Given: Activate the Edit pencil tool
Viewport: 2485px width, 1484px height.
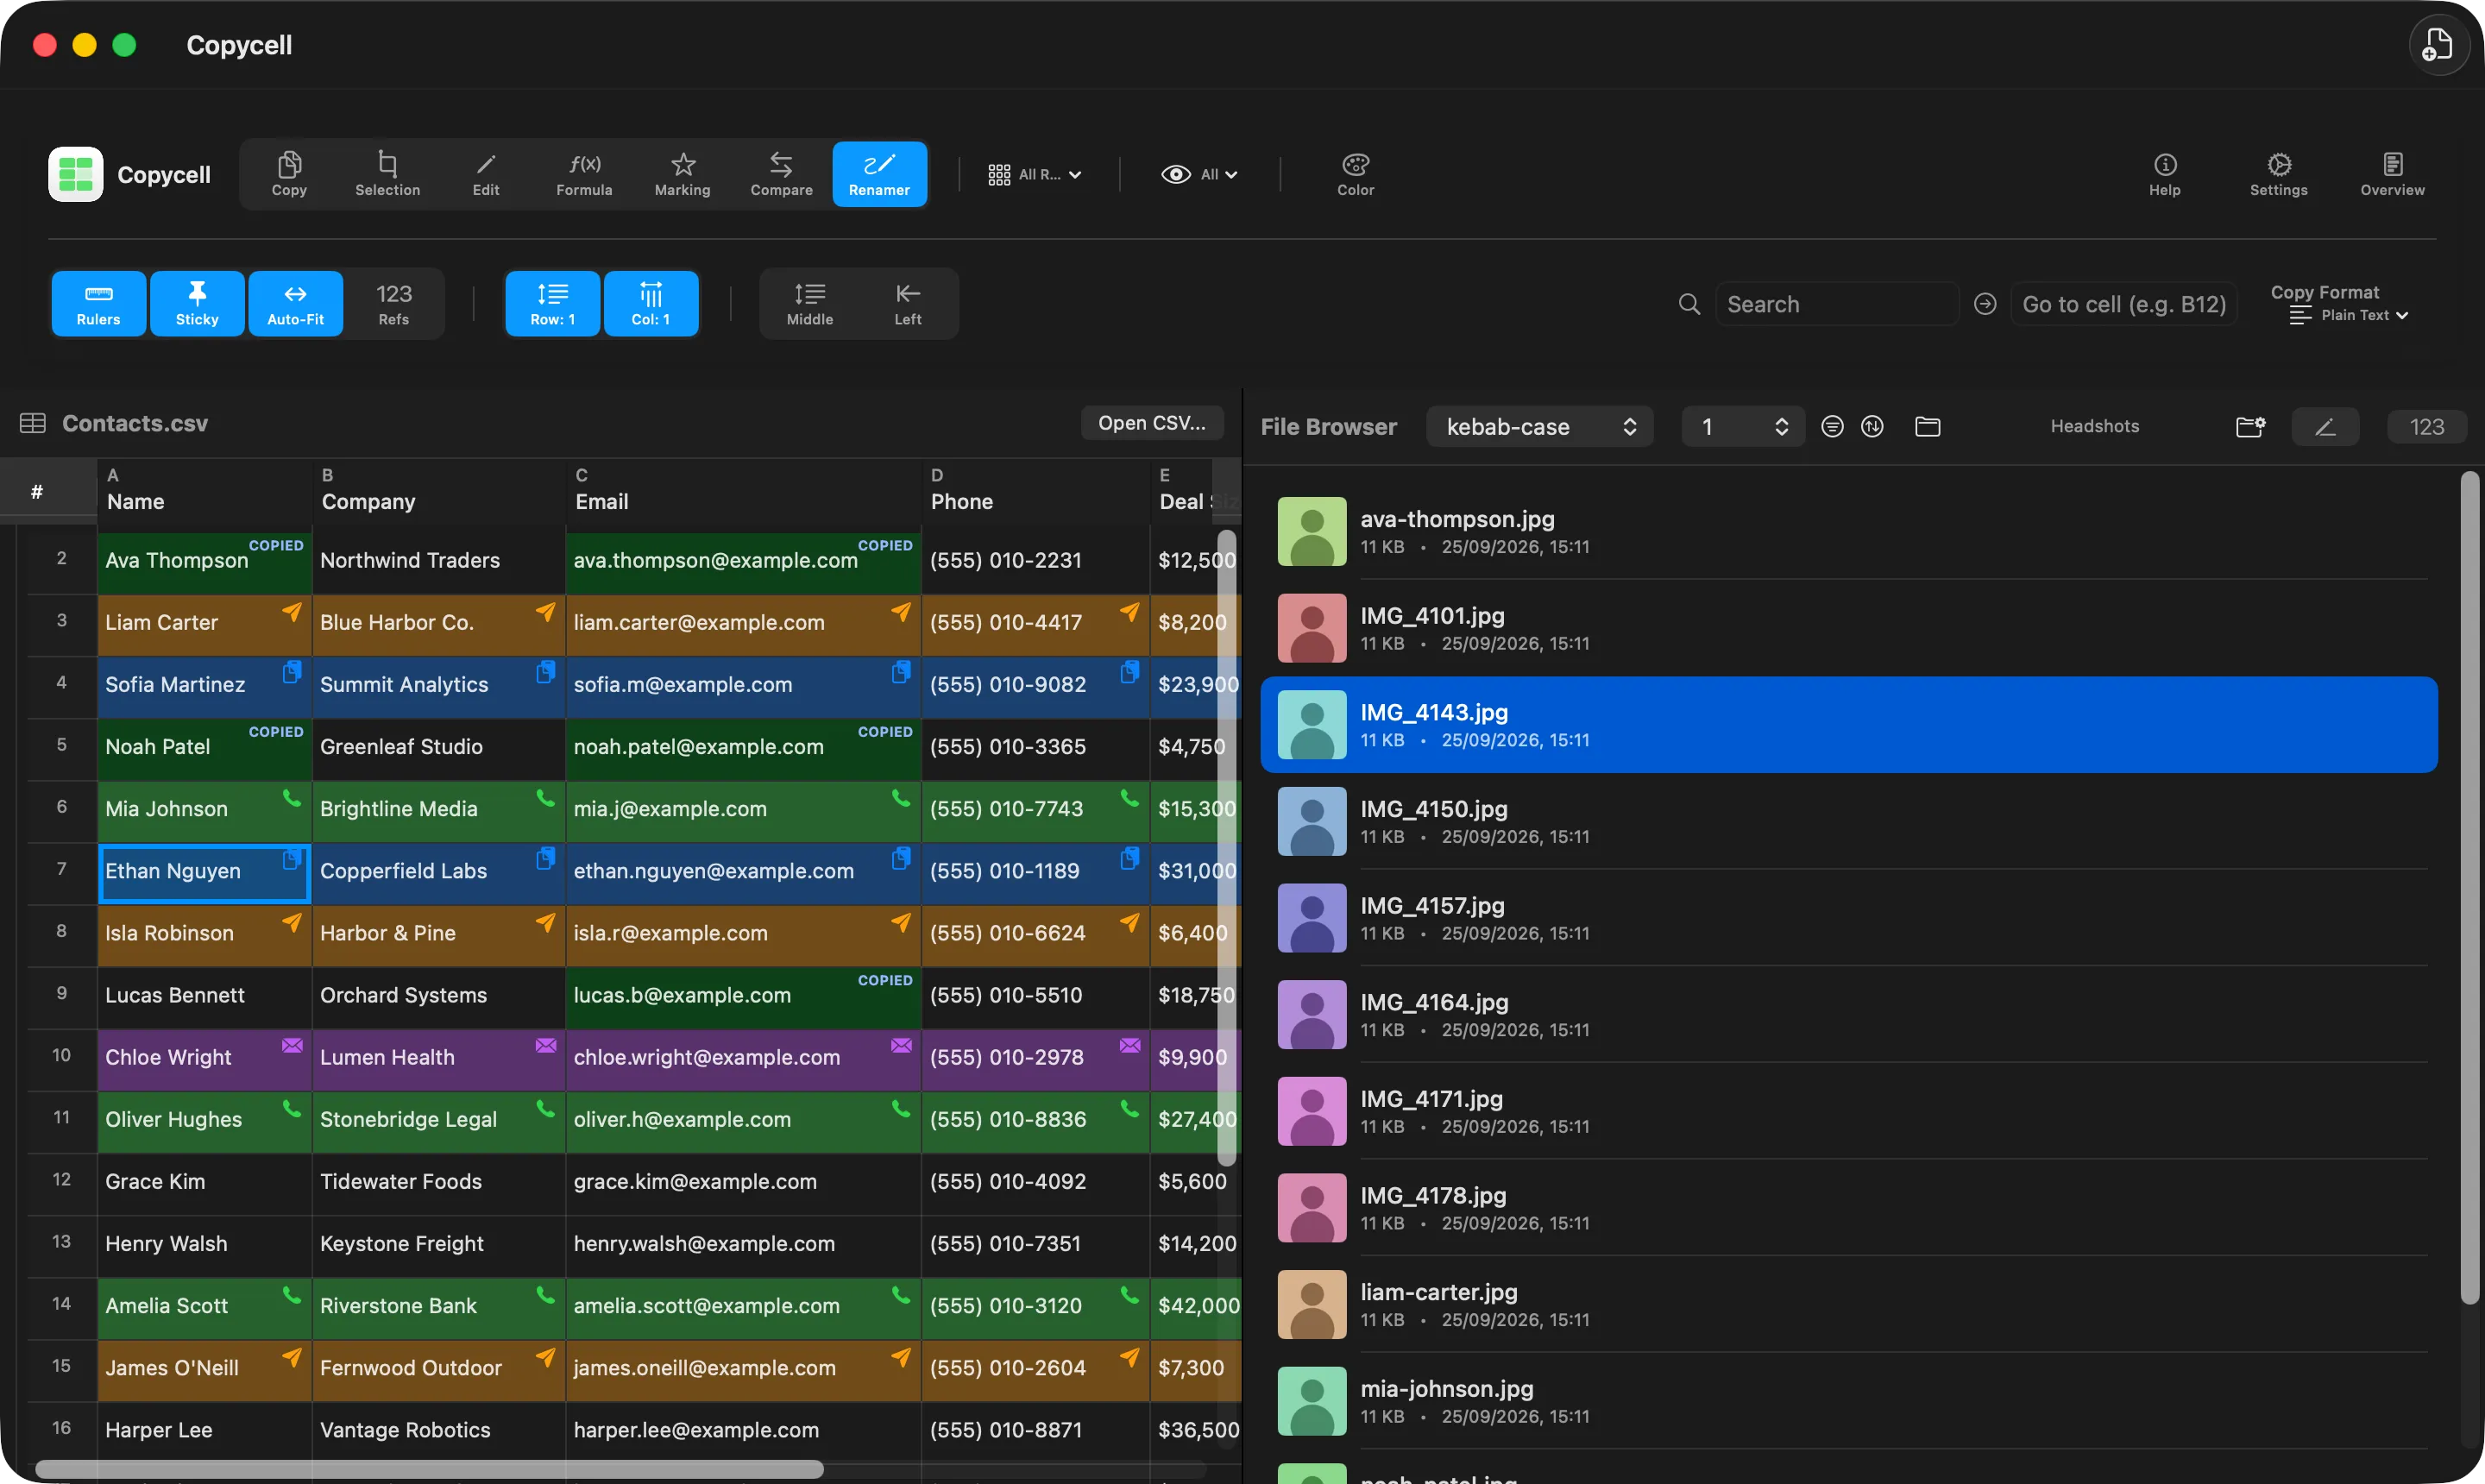Looking at the screenshot, I should pos(486,174).
